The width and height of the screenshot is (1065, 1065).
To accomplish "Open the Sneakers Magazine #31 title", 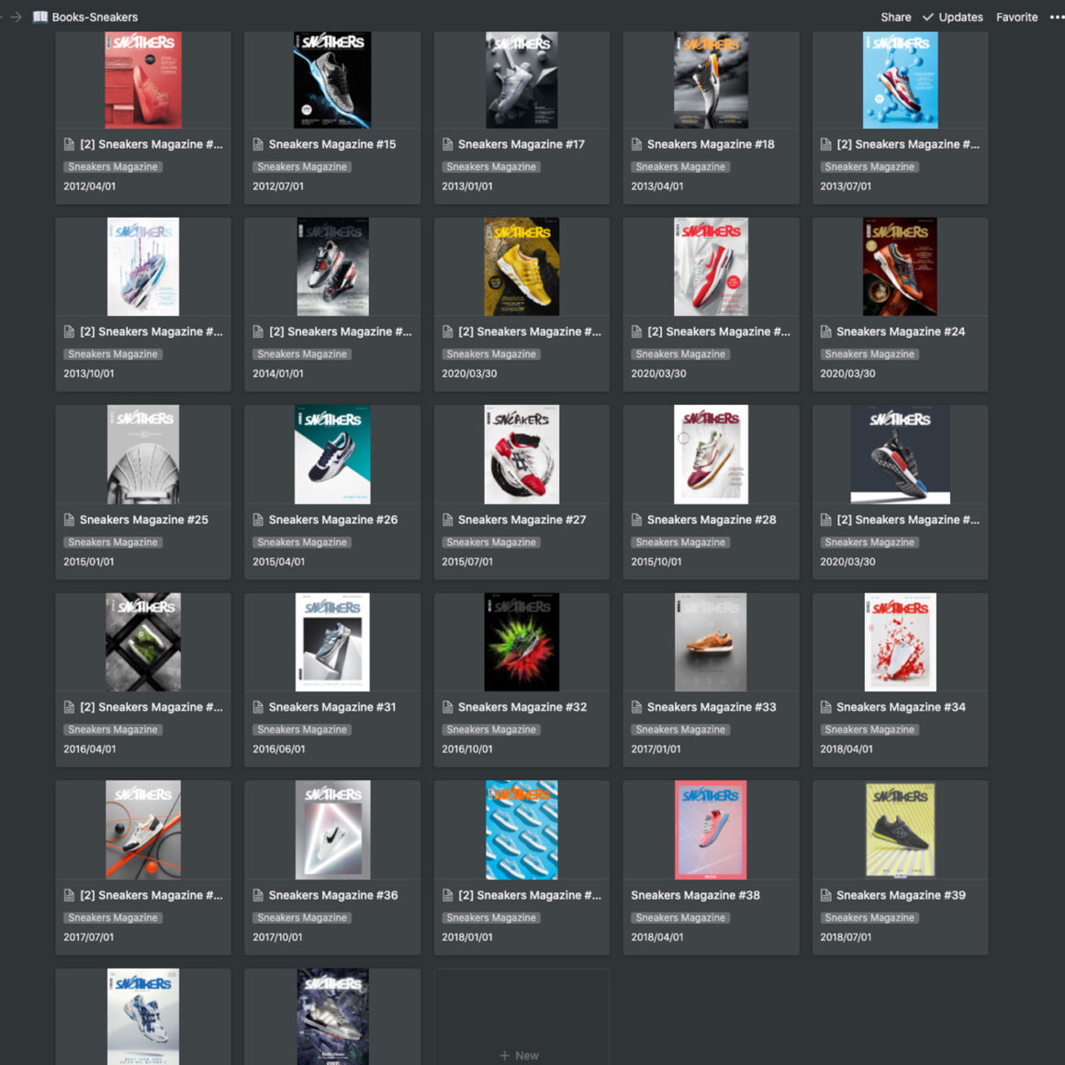I will [x=332, y=708].
